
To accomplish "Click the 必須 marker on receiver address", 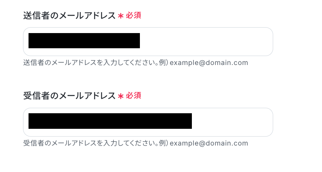I will click(134, 95).
